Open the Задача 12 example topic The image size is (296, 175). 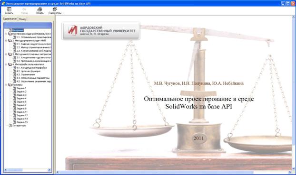tap(22, 115)
